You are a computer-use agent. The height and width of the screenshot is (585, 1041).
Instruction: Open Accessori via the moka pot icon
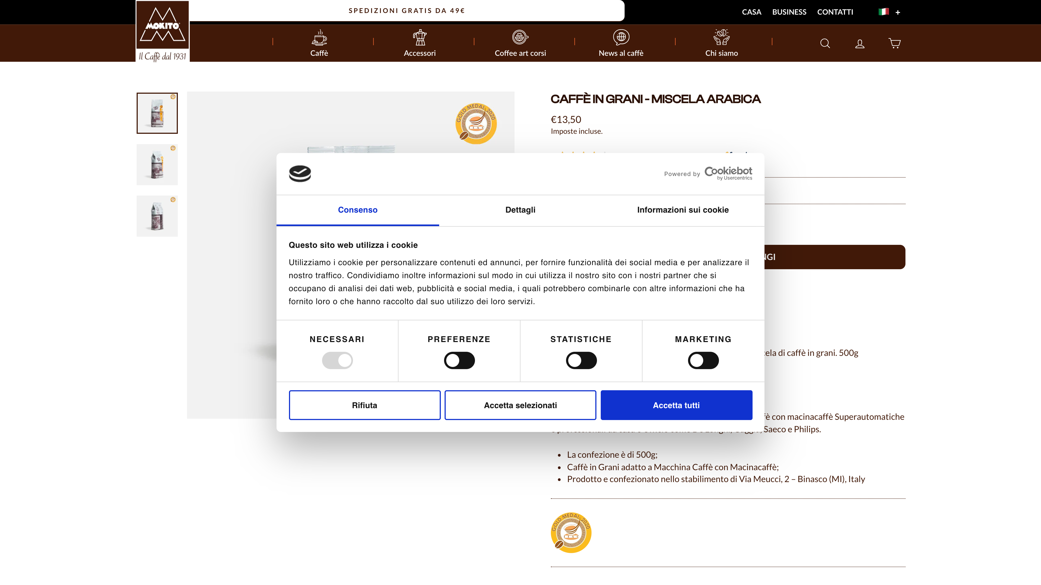(420, 38)
